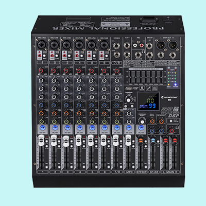Select the blue POWER indicator LED

point(175,84)
